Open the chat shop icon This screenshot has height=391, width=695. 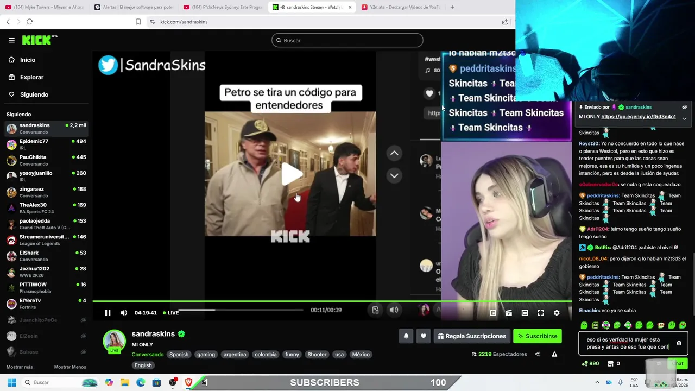tap(610, 363)
